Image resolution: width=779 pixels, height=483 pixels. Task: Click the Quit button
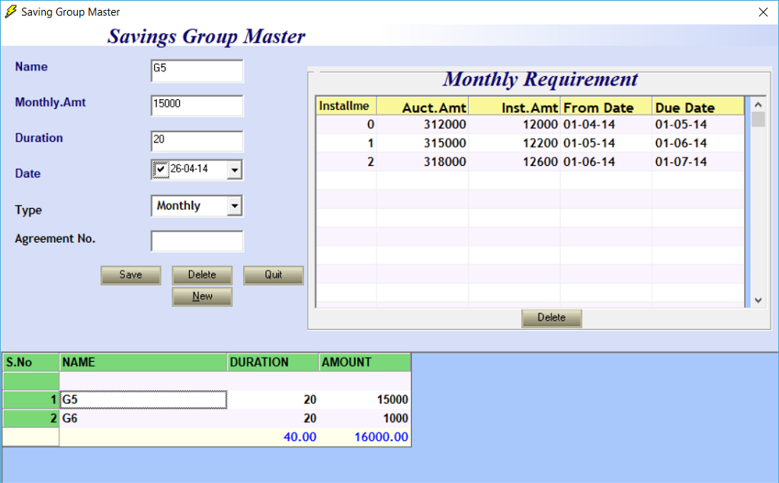[x=273, y=275]
